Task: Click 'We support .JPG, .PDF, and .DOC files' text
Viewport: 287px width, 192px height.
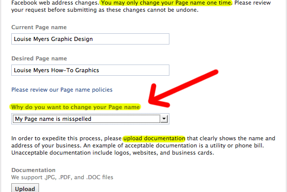Action: pos(62,177)
